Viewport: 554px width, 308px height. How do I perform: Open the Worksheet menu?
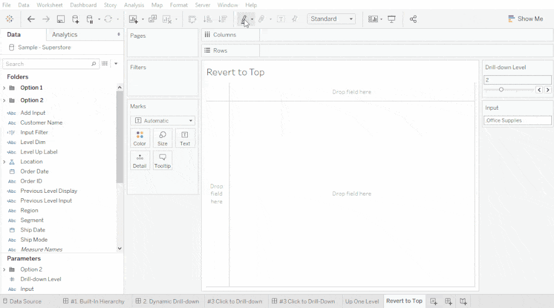[49, 5]
